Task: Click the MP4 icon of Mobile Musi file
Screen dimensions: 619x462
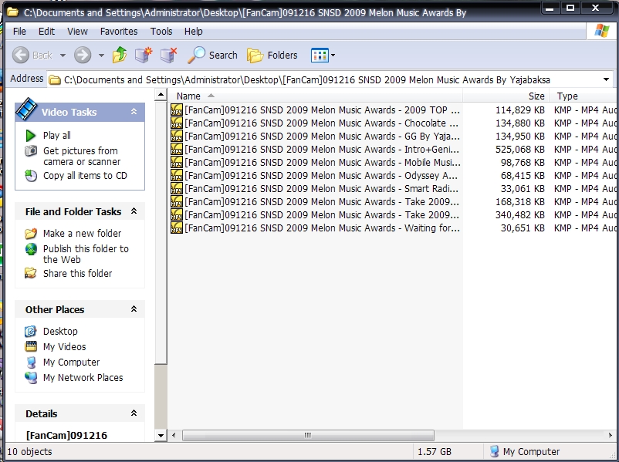Action: (177, 162)
